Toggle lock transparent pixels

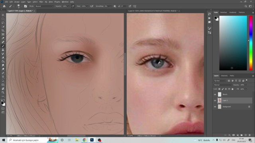pyautogui.click(x=219, y=89)
